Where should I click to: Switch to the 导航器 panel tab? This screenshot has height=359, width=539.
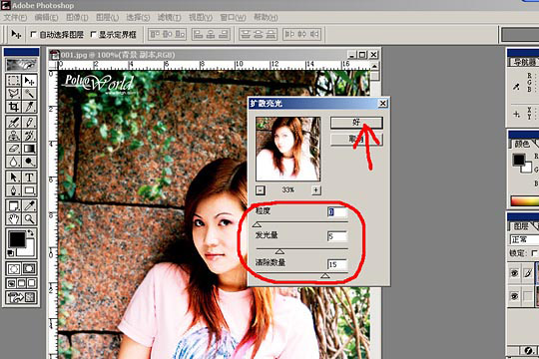[524, 62]
